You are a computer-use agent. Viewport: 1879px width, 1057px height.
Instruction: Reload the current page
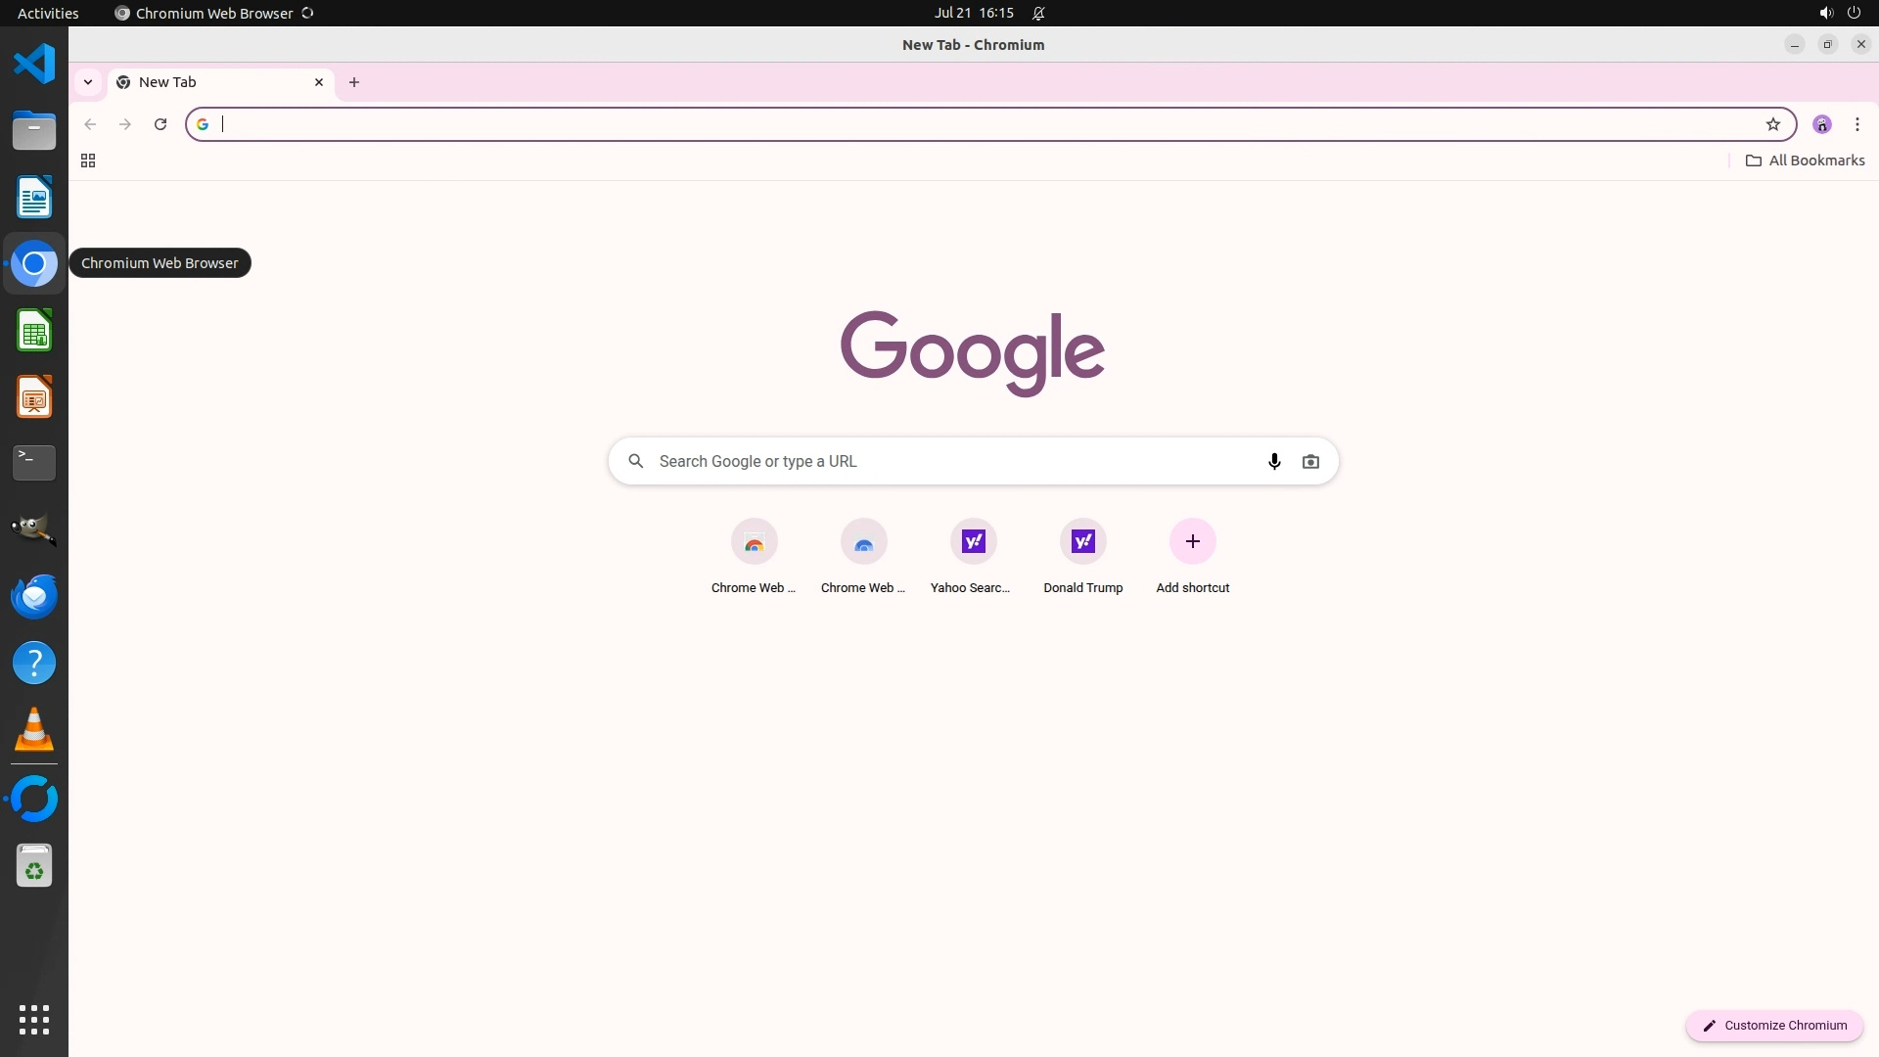pos(160,124)
